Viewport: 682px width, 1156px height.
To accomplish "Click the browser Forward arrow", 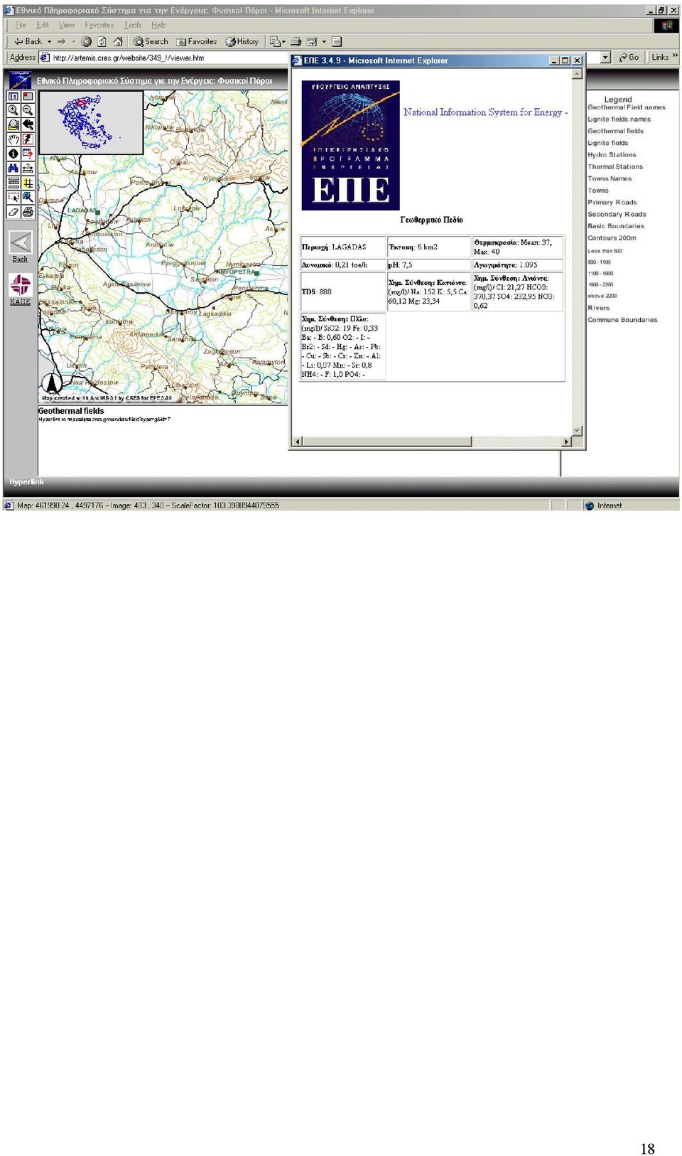I will click(x=62, y=42).
